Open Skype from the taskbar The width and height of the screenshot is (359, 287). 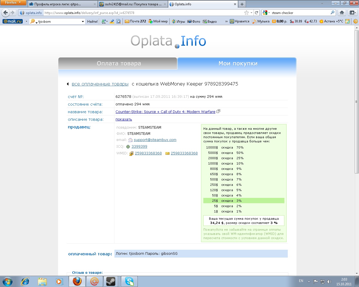(129, 281)
